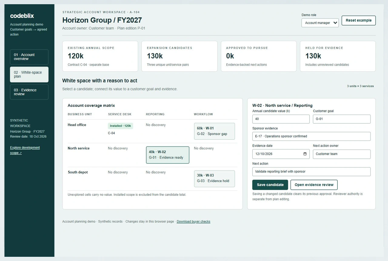This screenshot has height=261, width=388.
Task: Click the Workflow column header
Action: 203,114
